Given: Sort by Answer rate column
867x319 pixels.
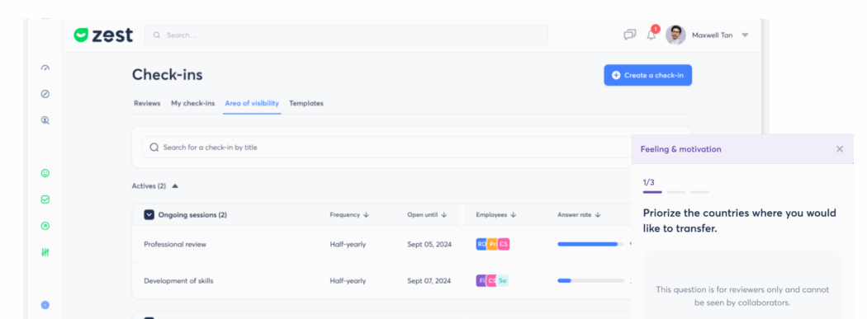Looking at the screenshot, I should pyautogui.click(x=579, y=214).
